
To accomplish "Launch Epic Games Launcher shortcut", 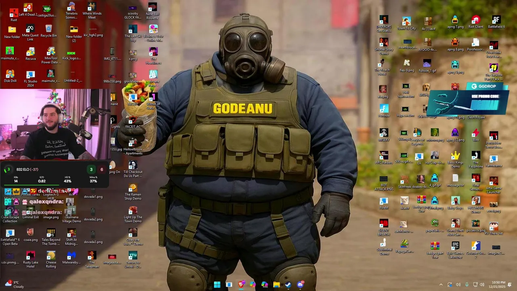I will 456,250.
